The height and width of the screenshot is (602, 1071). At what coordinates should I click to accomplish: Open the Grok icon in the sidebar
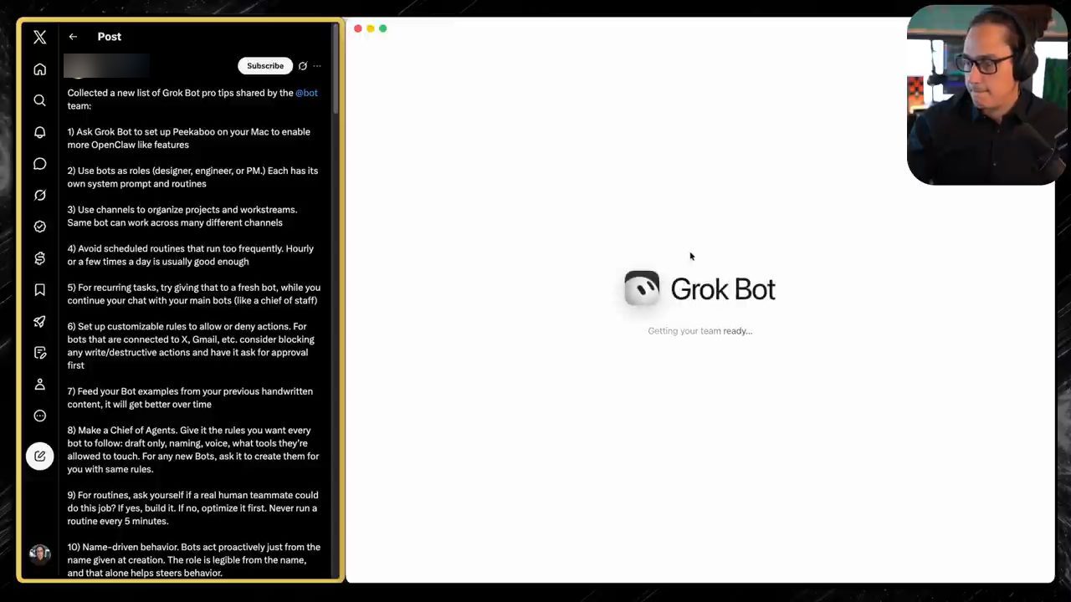tap(39, 195)
